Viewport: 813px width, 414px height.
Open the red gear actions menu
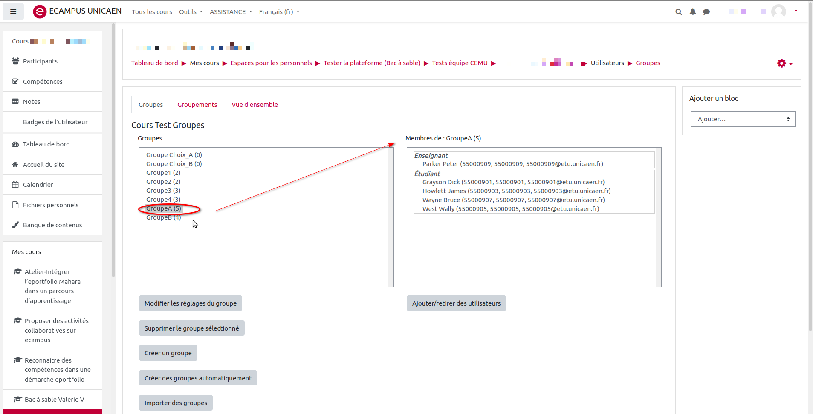point(784,63)
